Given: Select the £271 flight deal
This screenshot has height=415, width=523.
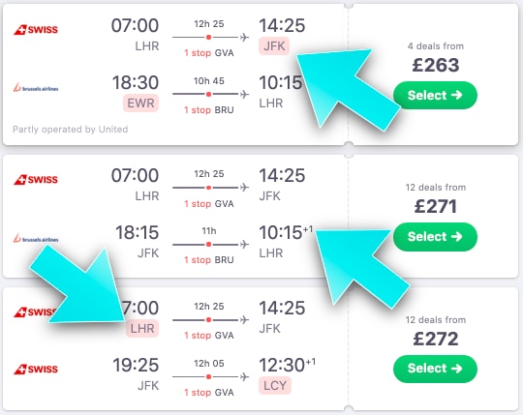Looking at the screenshot, I should coord(435,236).
